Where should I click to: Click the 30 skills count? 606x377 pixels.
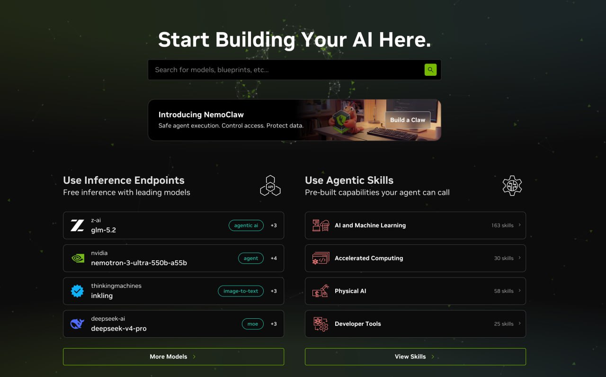504,258
